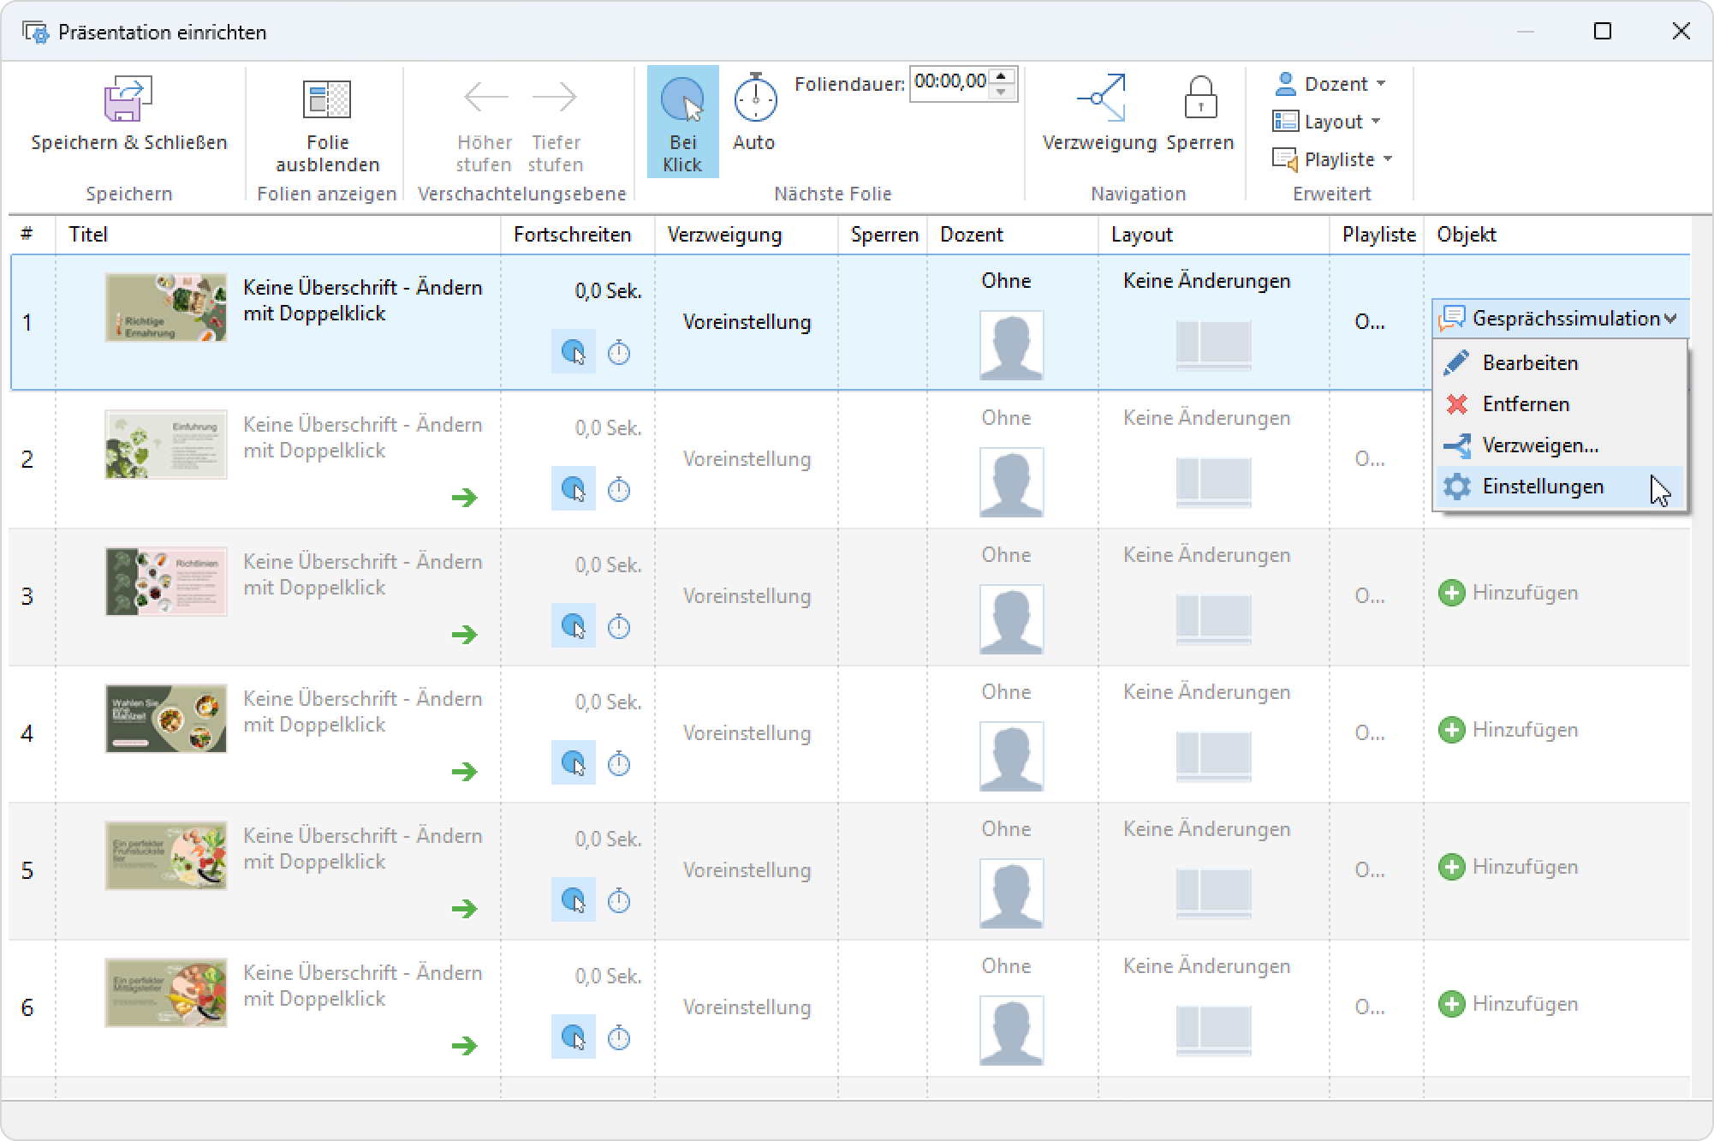
Task: Toggle Bei Klick advance mode in ribbon
Action: pyautogui.click(x=682, y=122)
